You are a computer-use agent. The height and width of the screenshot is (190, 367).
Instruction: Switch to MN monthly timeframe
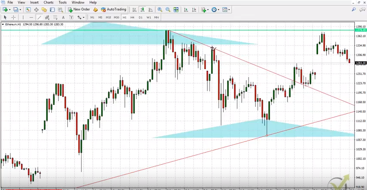point(156,17)
